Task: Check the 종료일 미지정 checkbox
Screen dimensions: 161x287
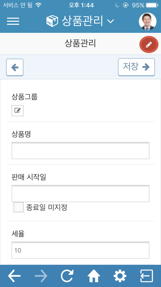Action: pyautogui.click(x=19, y=207)
